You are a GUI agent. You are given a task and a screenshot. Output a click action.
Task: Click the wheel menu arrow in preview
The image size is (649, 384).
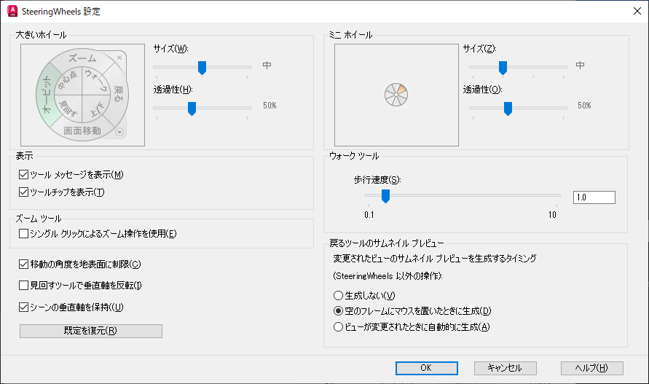coord(119,132)
